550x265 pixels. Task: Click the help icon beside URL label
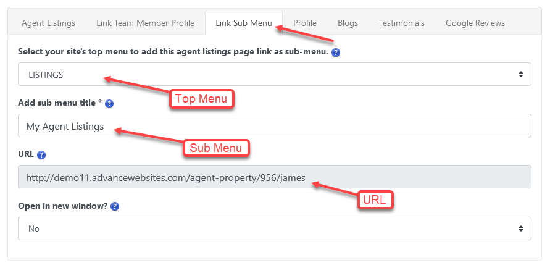click(x=41, y=155)
